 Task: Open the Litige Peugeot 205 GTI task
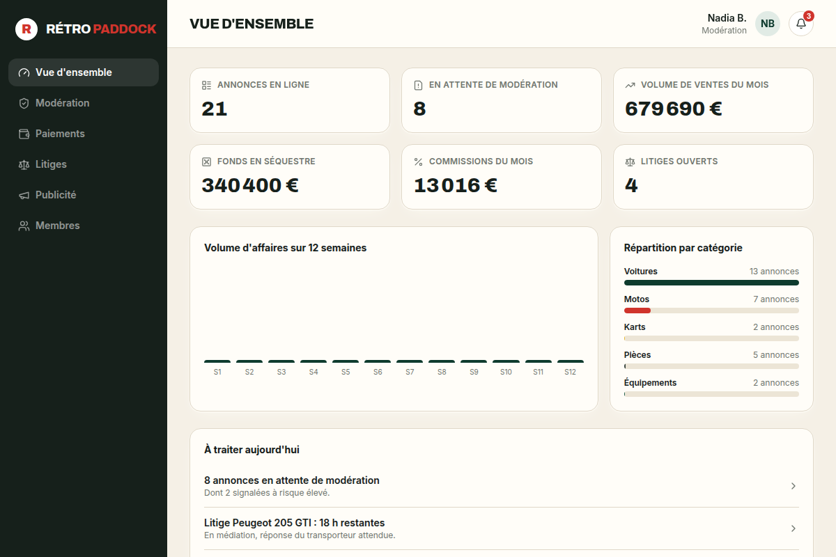[502, 528]
